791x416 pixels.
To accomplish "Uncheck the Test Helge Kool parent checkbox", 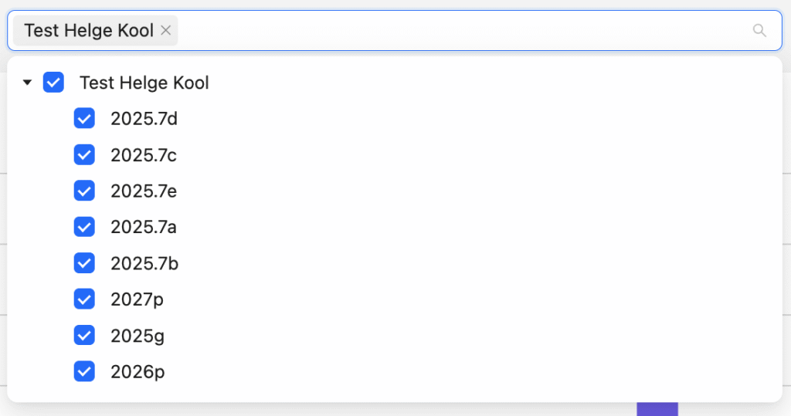I will coord(53,82).
